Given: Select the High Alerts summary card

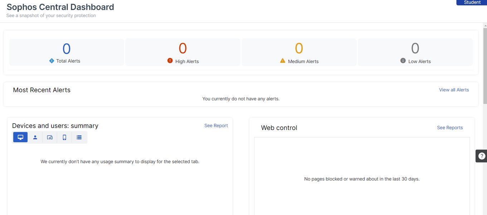Looking at the screenshot, I should pyautogui.click(x=182, y=52).
